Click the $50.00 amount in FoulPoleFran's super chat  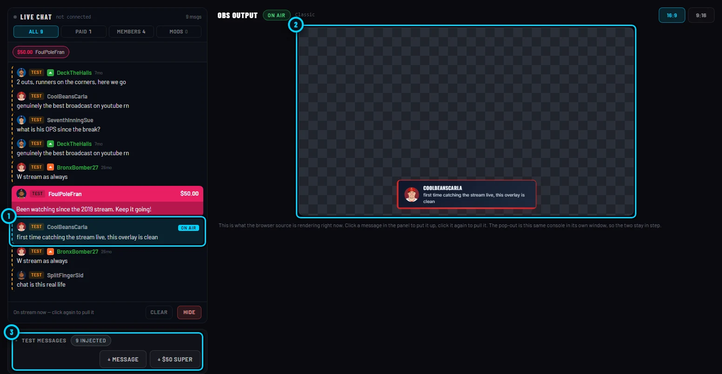[x=189, y=194]
